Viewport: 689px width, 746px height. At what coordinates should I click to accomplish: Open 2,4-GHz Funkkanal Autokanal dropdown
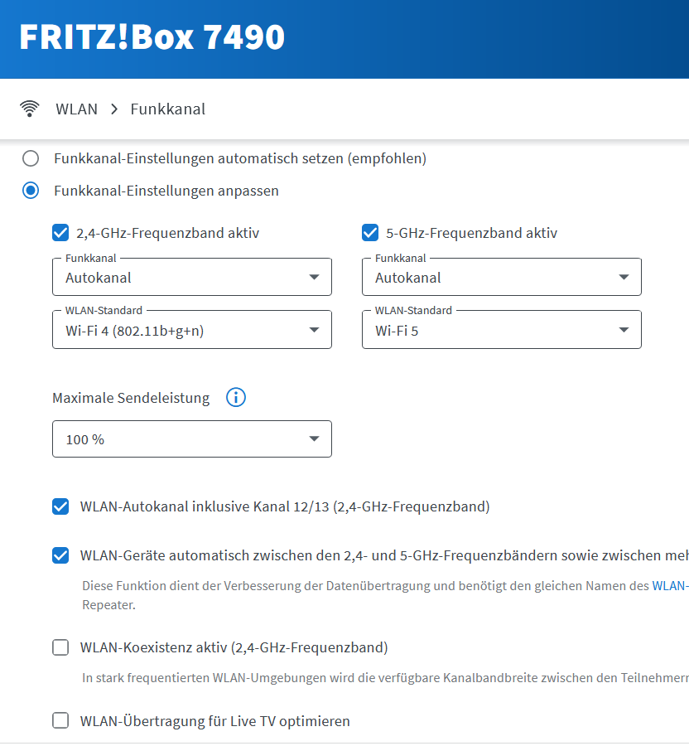[x=192, y=278]
